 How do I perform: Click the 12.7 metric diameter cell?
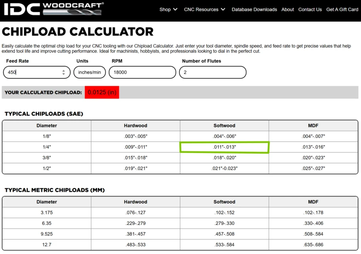[x=47, y=244]
